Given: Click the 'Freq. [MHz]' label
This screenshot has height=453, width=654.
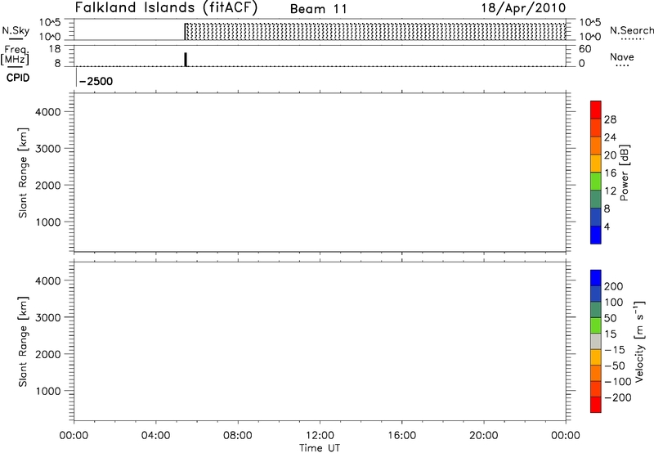Looking at the screenshot, I should coord(15,55).
